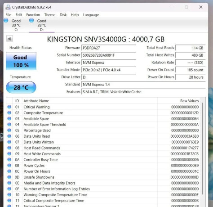Image resolution: width=213 pixels, height=207 pixels.
Task: Open the File menu
Action: coord(9,15)
